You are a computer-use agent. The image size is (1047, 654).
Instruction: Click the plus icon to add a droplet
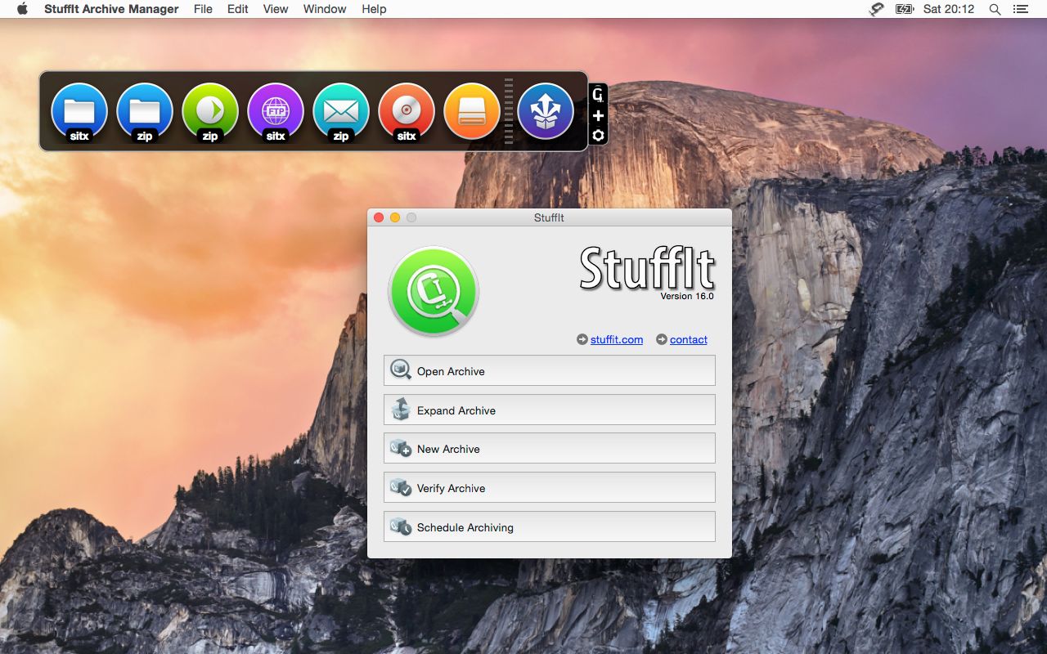598,115
